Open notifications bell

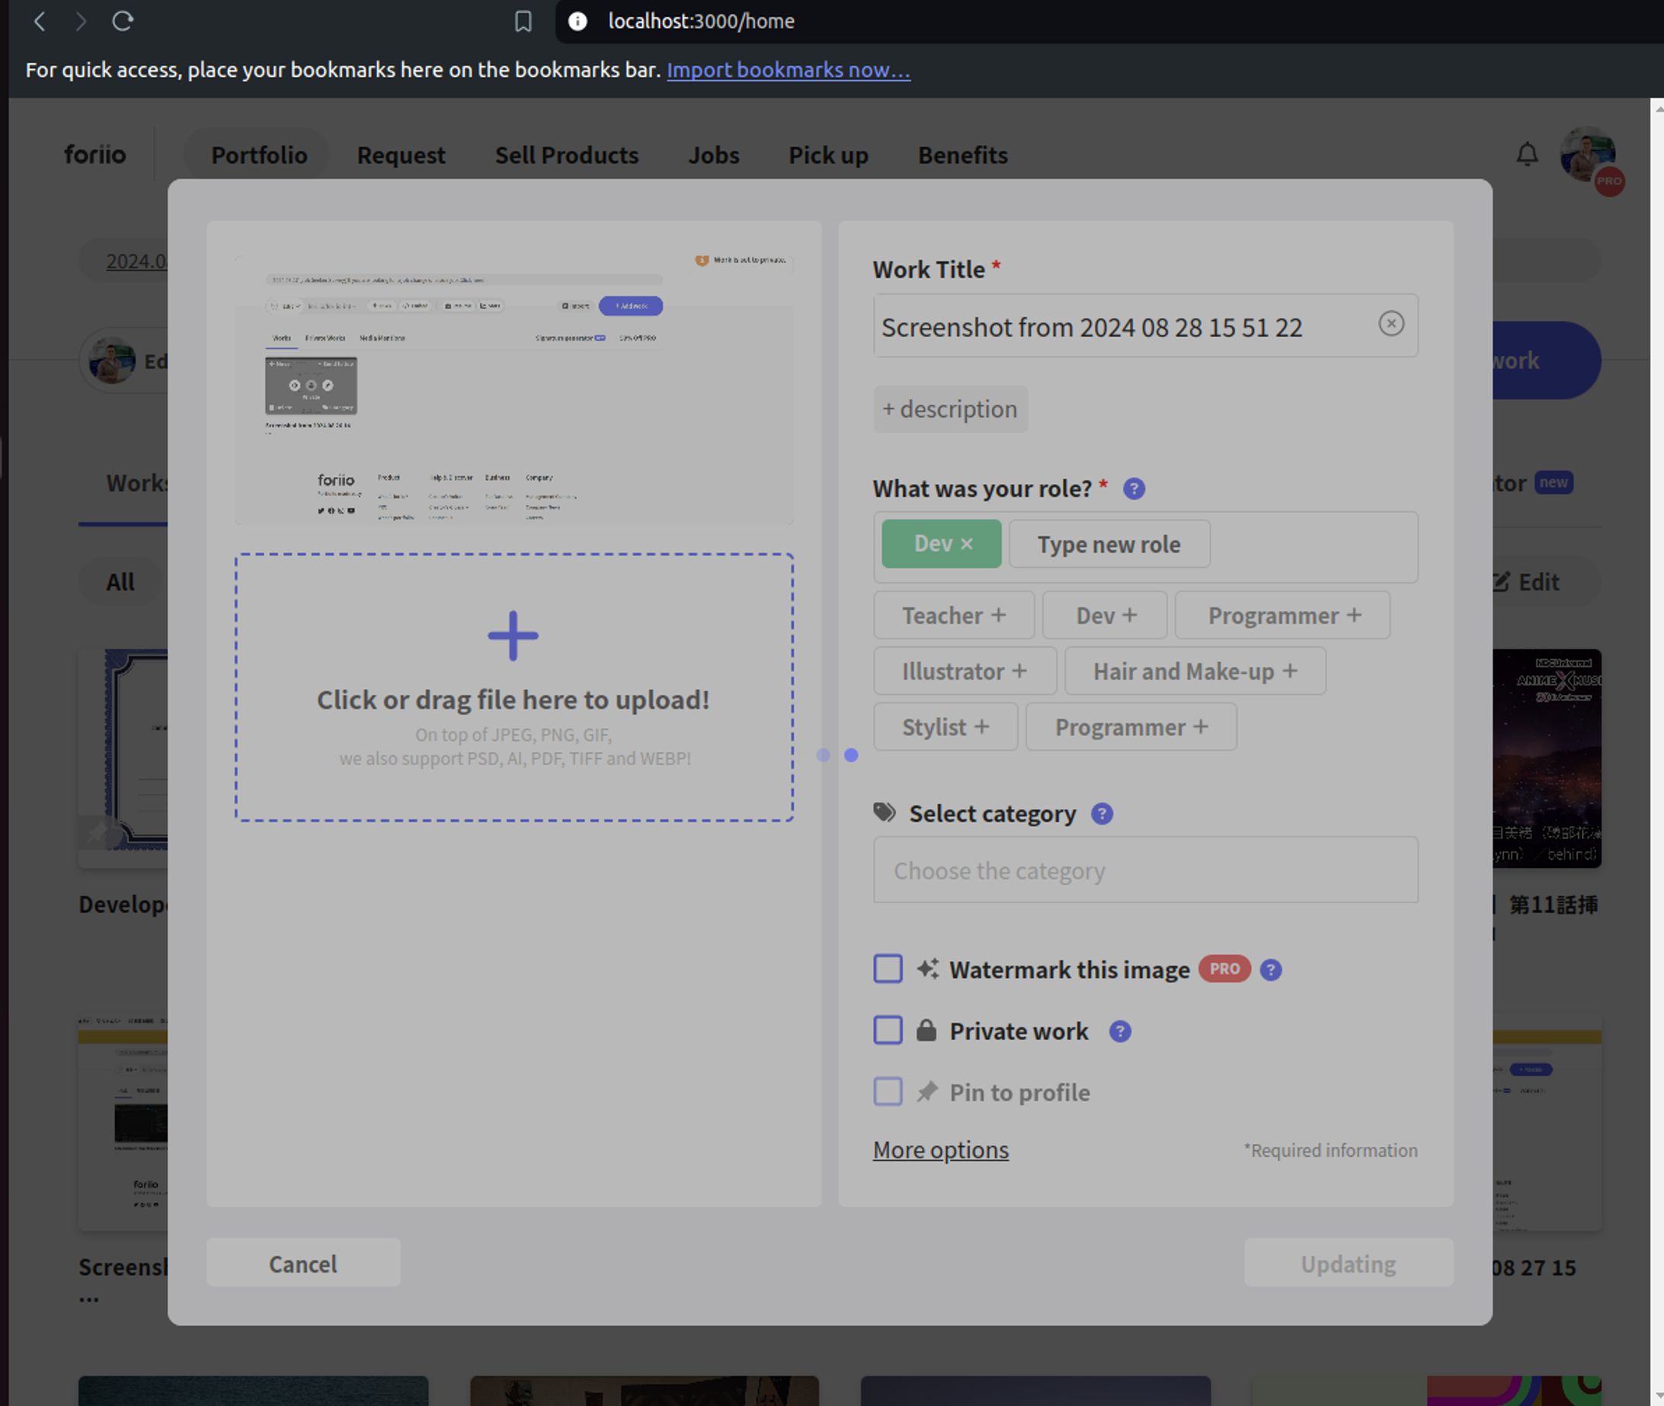point(1526,154)
